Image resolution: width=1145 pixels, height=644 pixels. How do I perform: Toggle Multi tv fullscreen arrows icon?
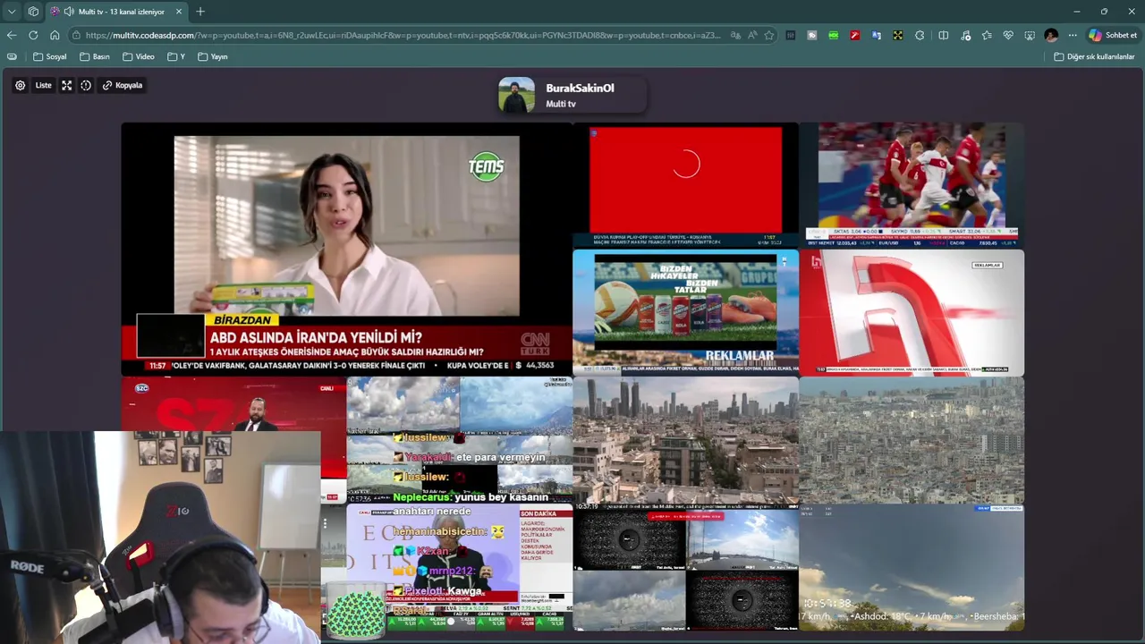pyautogui.click(x=66, y=85)
